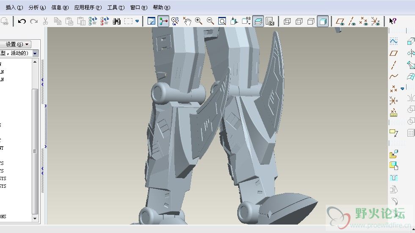The image size is (415, 233).
Task: Open the Saved View List icon
Action: 246,21
